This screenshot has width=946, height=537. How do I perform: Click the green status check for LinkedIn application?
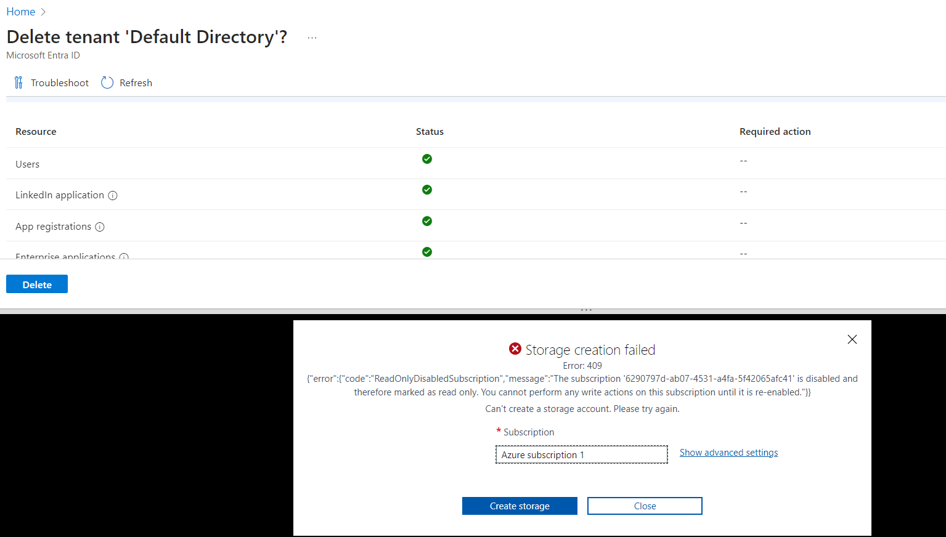[x=427, y=190]
